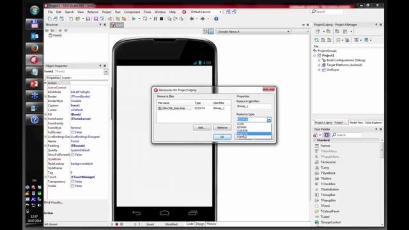
Task: Open the Component menu
Action: [132, 12]
